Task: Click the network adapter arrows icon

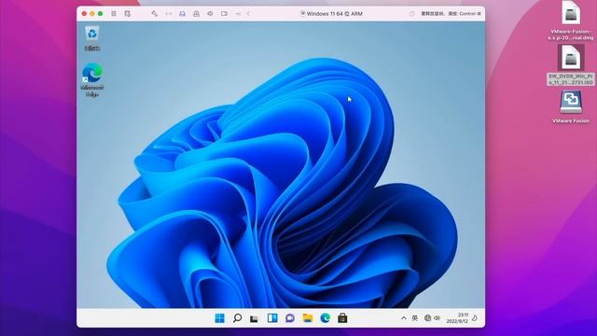Action: (x=168, y=14)
